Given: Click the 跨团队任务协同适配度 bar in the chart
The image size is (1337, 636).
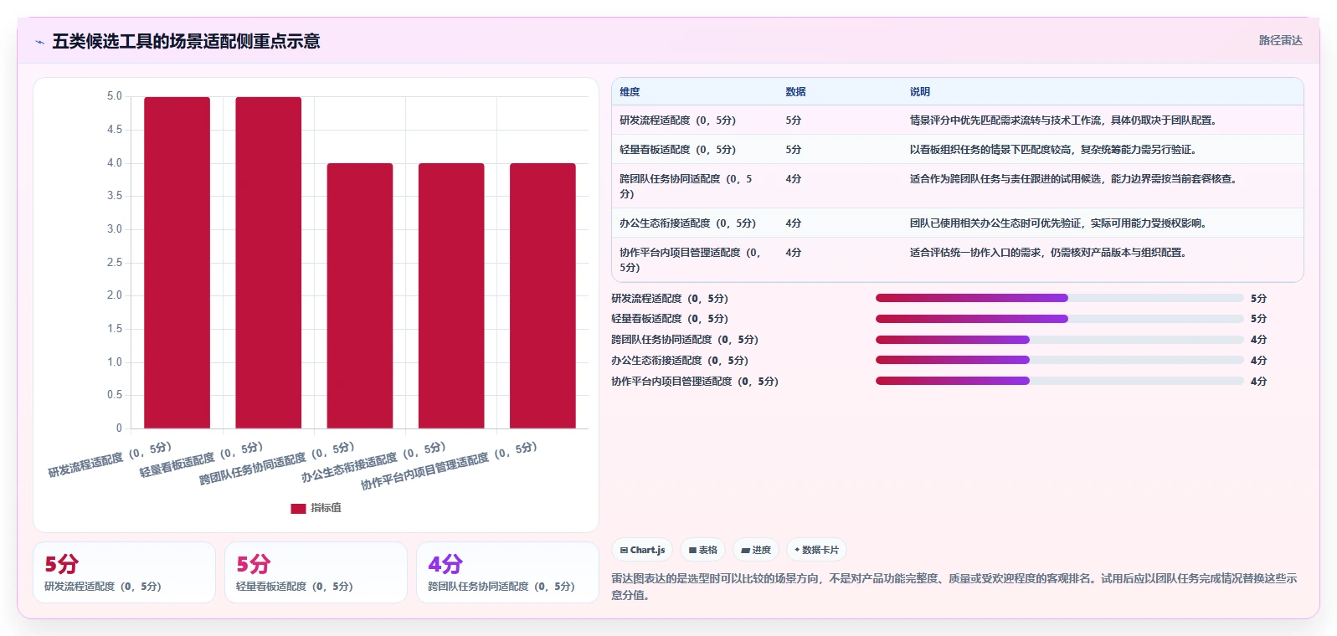Looking at the screenshot, I should pos(360,295).
